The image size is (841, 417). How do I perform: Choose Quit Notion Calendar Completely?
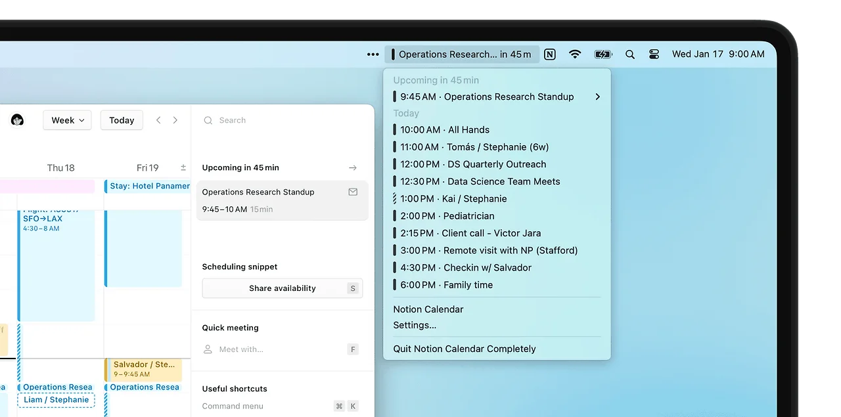tap(465, 349)
